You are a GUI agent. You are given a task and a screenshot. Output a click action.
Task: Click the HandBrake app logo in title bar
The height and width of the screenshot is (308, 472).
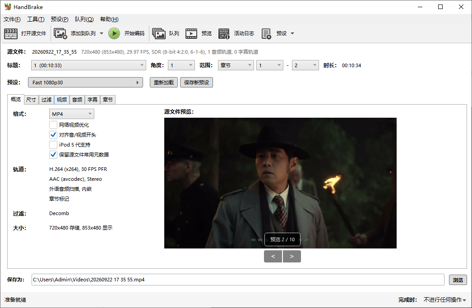click(x=8, y=7)
